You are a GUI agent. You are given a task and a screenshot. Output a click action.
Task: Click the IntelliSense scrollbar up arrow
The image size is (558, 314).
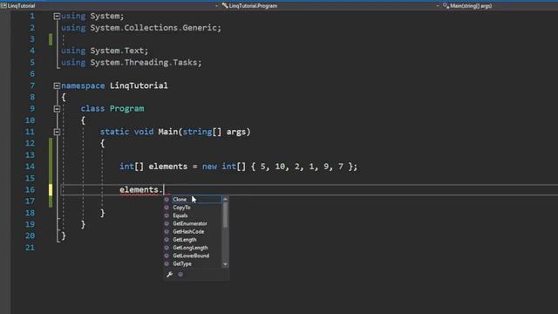pyautogui.click(x=225, y=199)
